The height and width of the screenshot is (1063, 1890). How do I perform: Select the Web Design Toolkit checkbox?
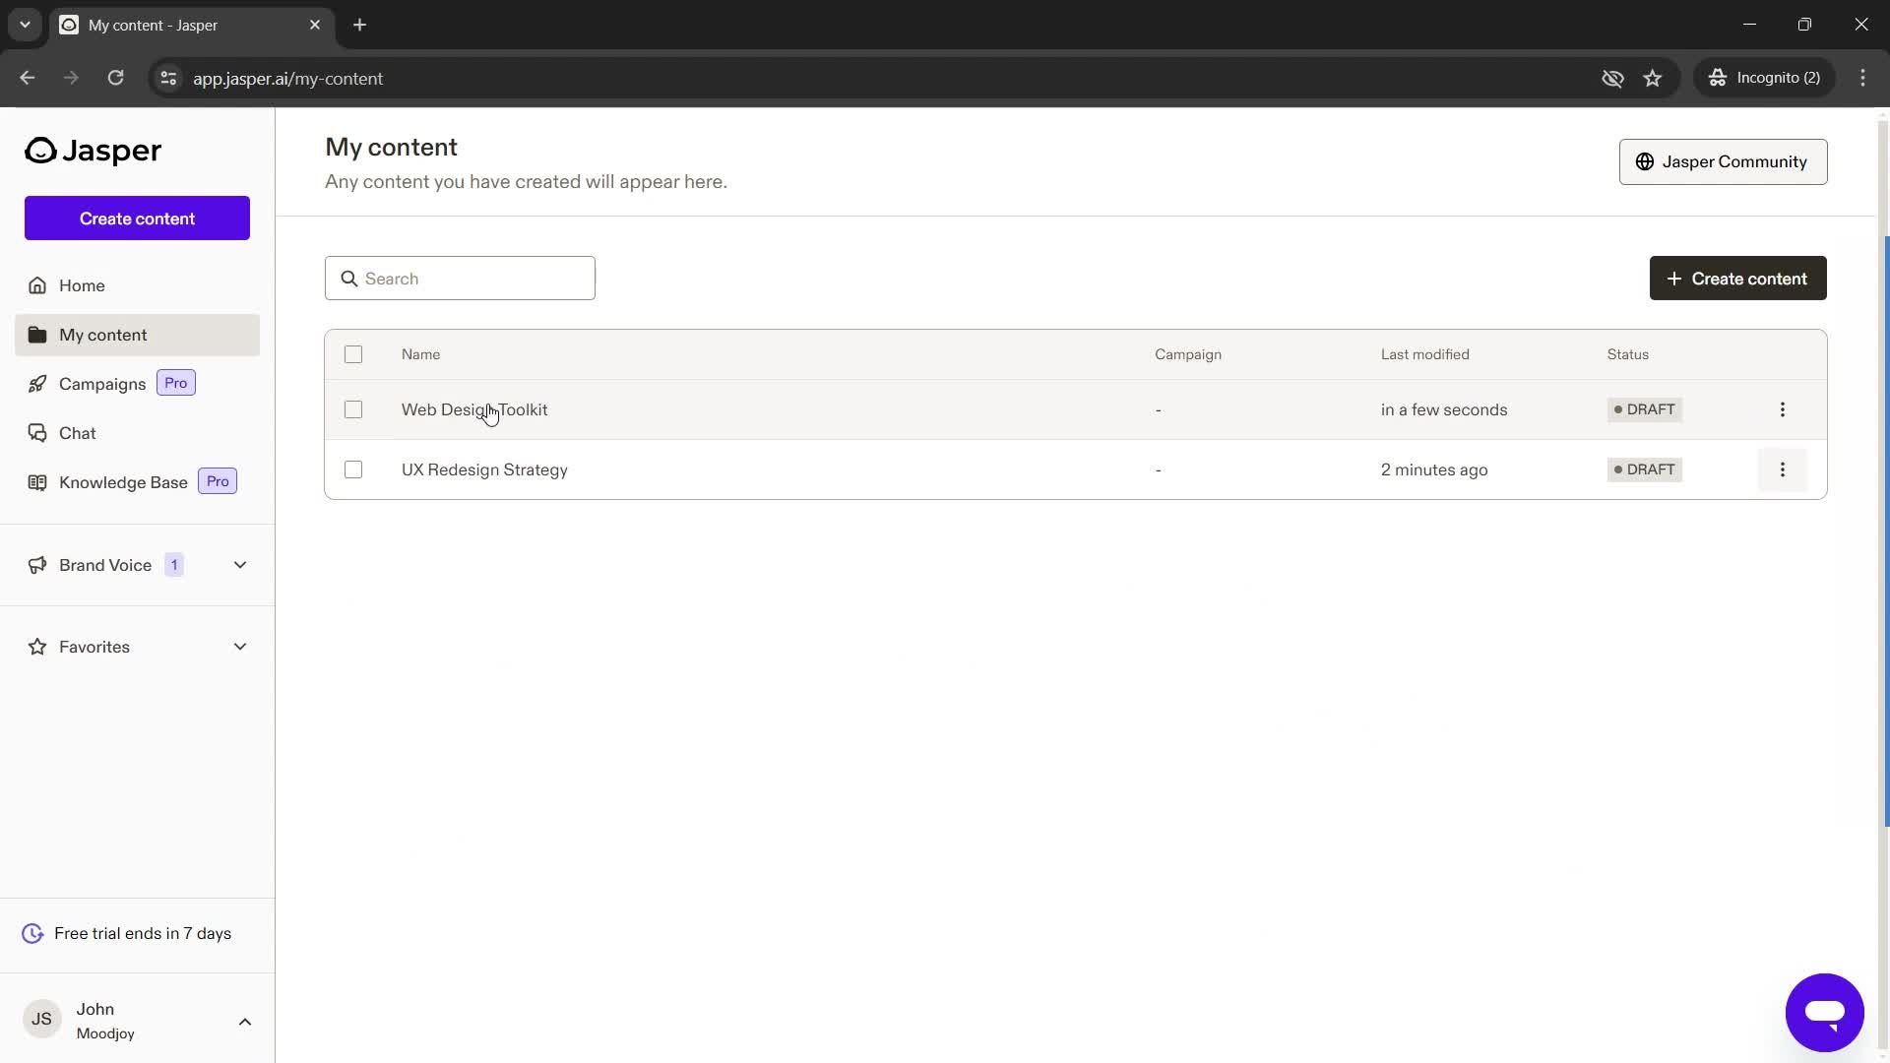pyautogui.click(x=353, y=408)
